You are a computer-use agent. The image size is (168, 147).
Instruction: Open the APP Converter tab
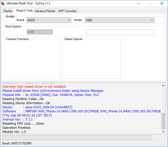pyautogui.click(x=67, y=11)
